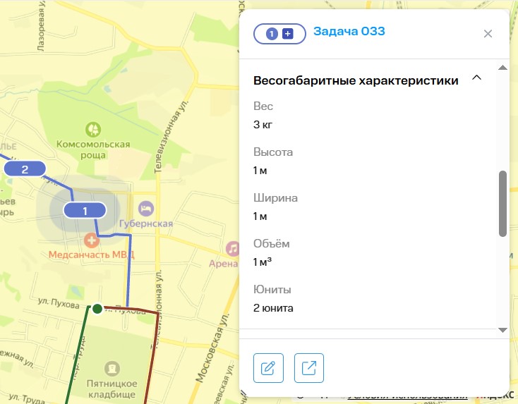518x404 pixels.
Task: Select the Пятницкое кладбище map icon
Action: [112, 368]
